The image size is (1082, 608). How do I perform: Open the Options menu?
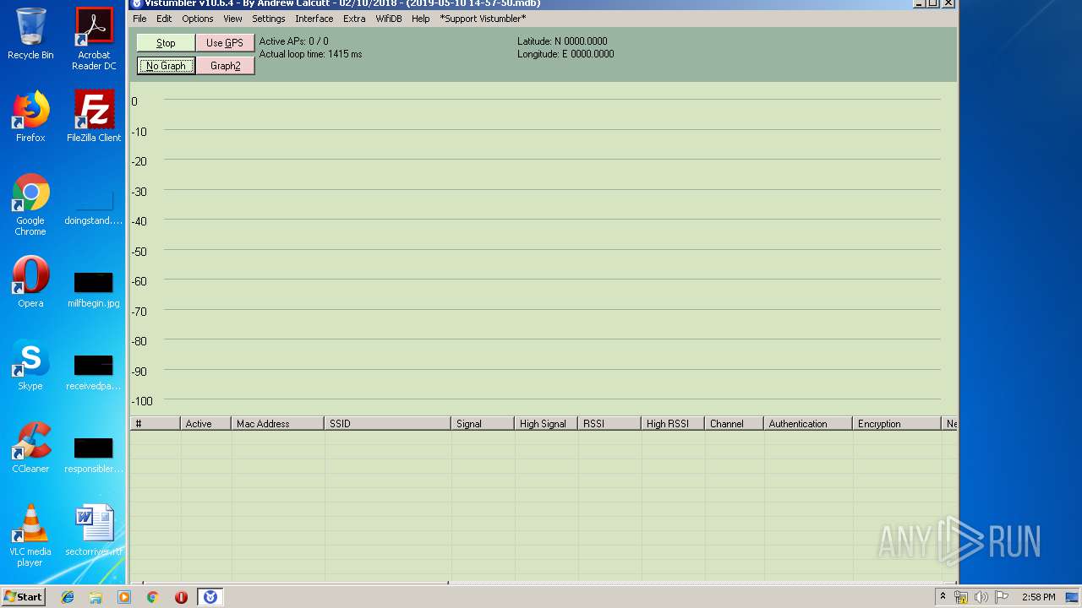pos(198,19)
